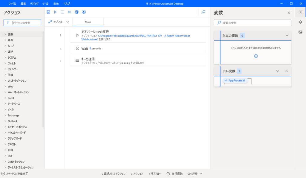Open the サブフロー dropdown
The width and height of the screenshot is (306, 178).
pos(59,22)
